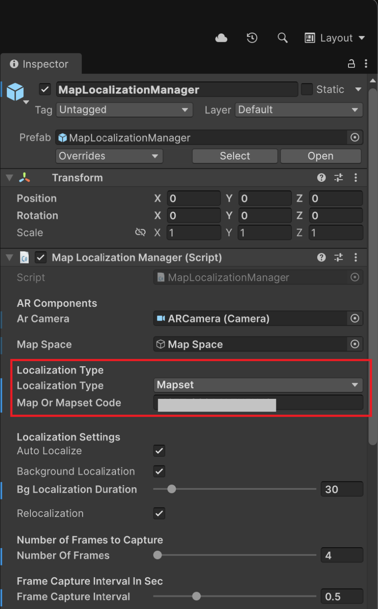Toggle the Inspector lock icon

click(x=351, y=64)
